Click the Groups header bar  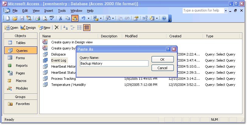pyautogui.click(x=21, y=97)
